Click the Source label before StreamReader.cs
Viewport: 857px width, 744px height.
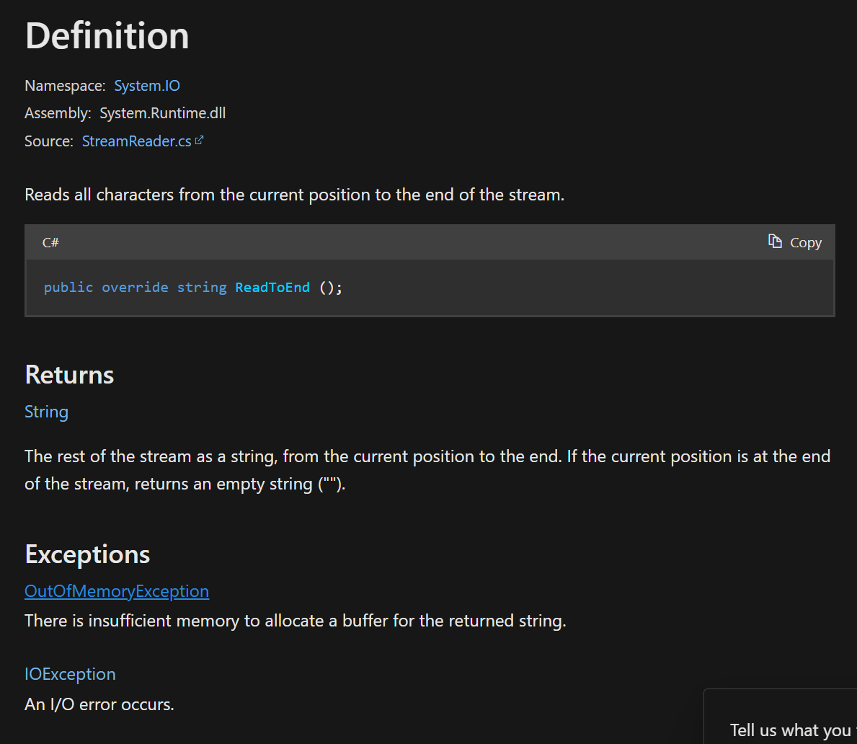[x=48, y=141]
